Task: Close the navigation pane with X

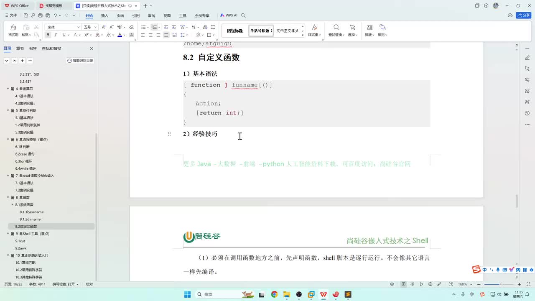Action: point(92,48)
